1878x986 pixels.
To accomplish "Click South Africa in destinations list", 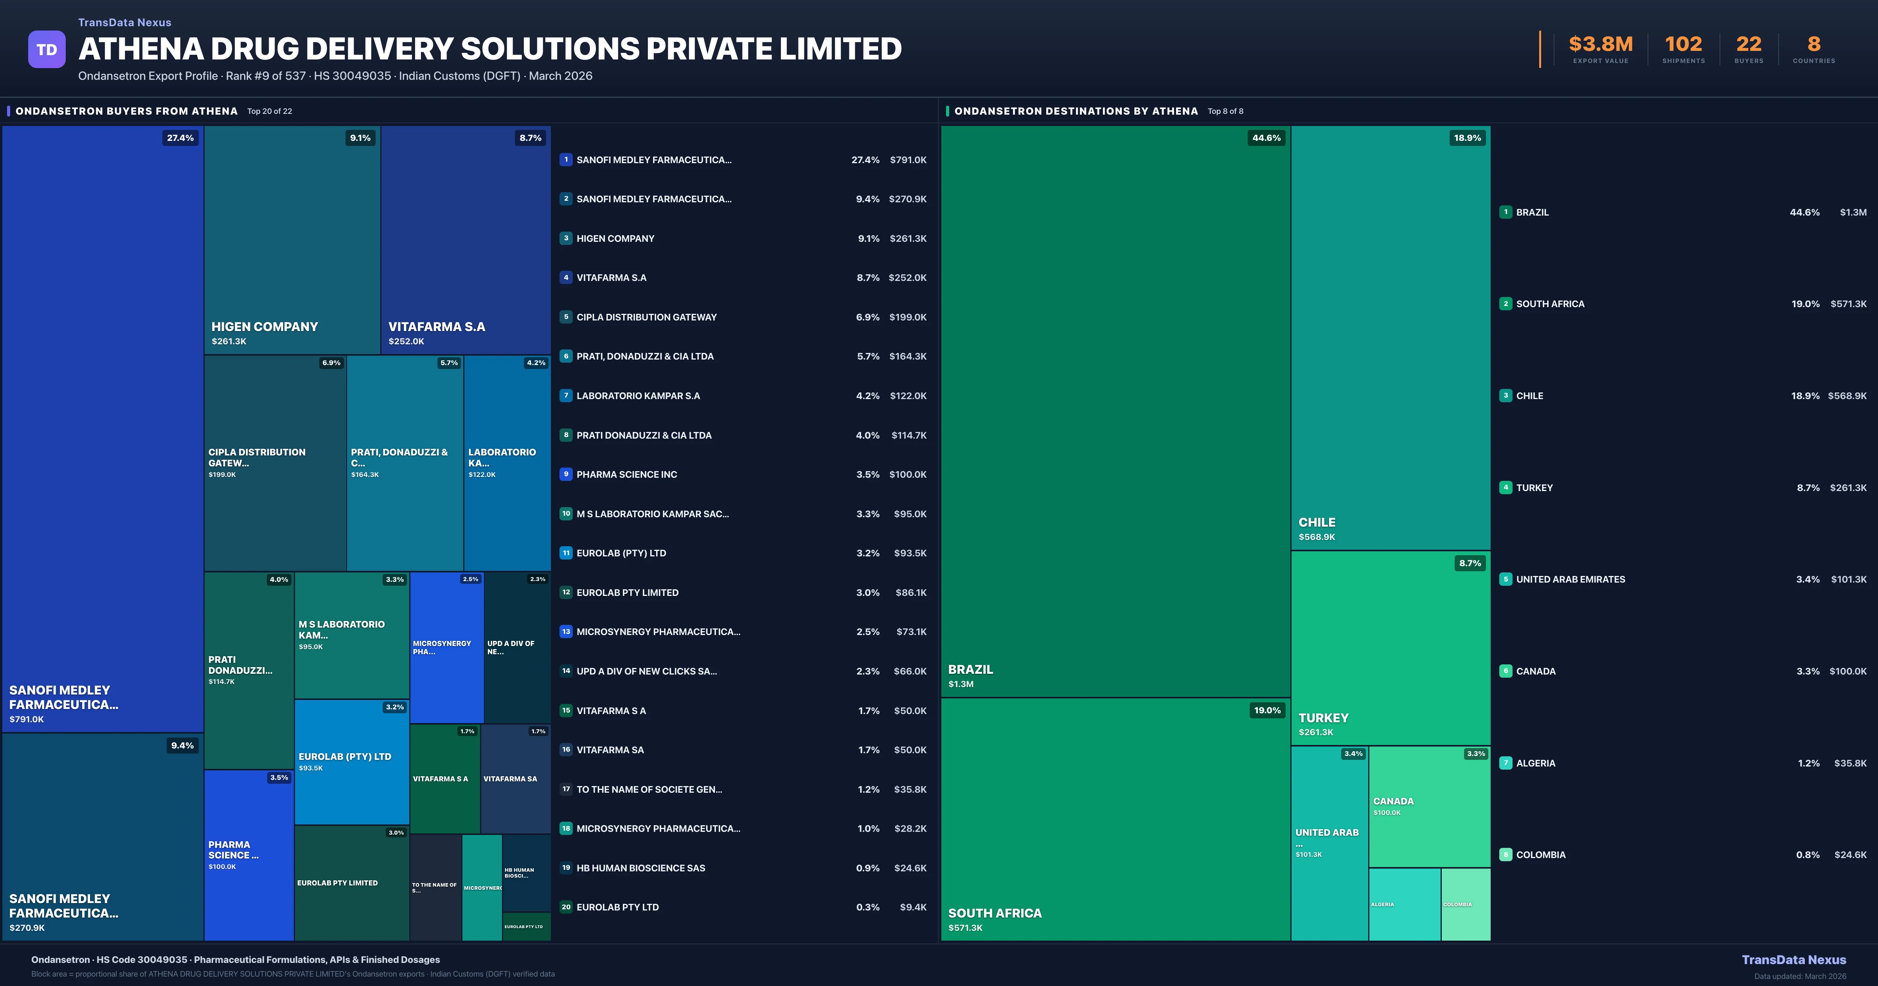I will tap(1550, 304).
